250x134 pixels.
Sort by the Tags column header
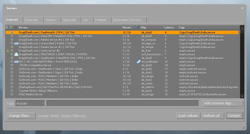pyautogui.click(x=209, y=28)
